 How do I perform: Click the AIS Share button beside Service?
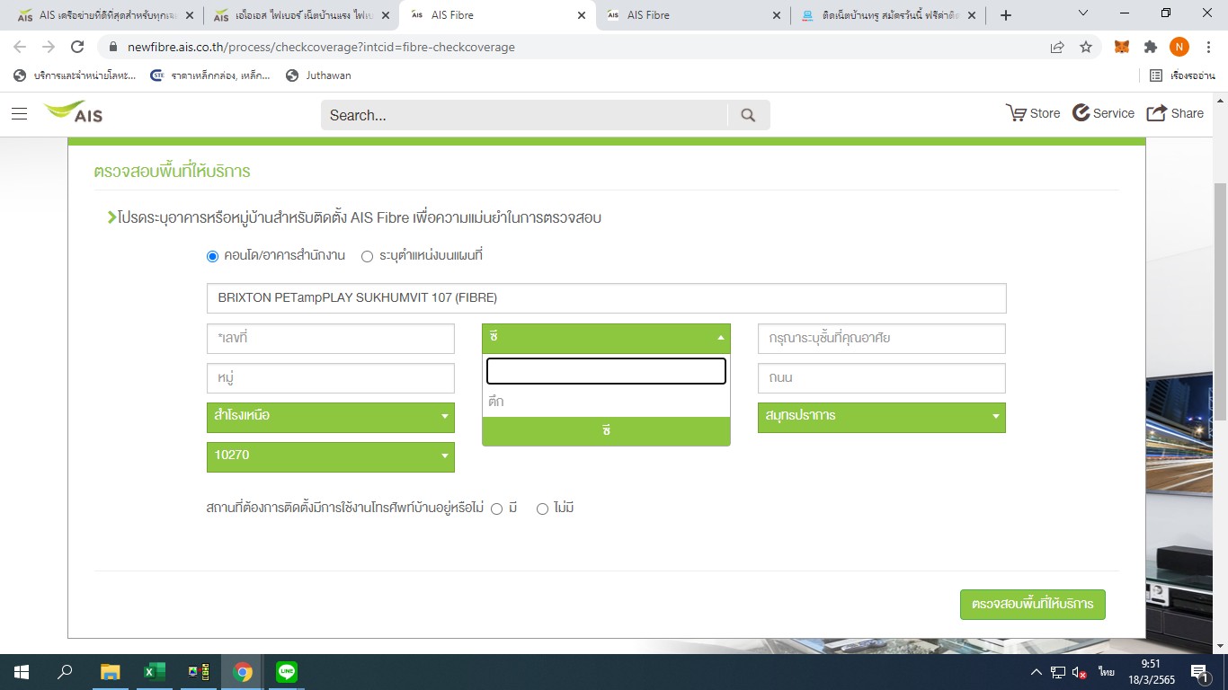[x=1175, y=113]
